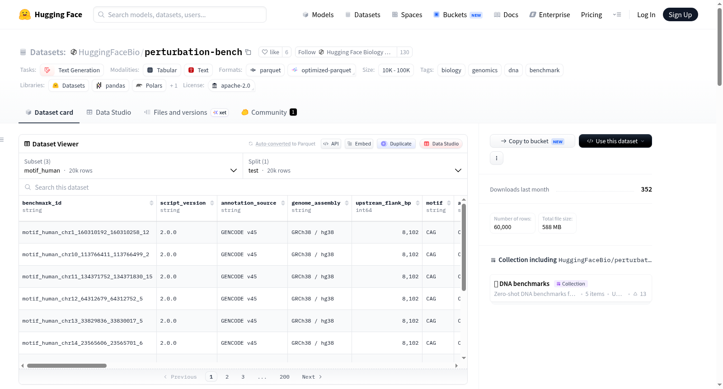Select the parquet format tag
The image size is (723, 389).
[265, 70]
